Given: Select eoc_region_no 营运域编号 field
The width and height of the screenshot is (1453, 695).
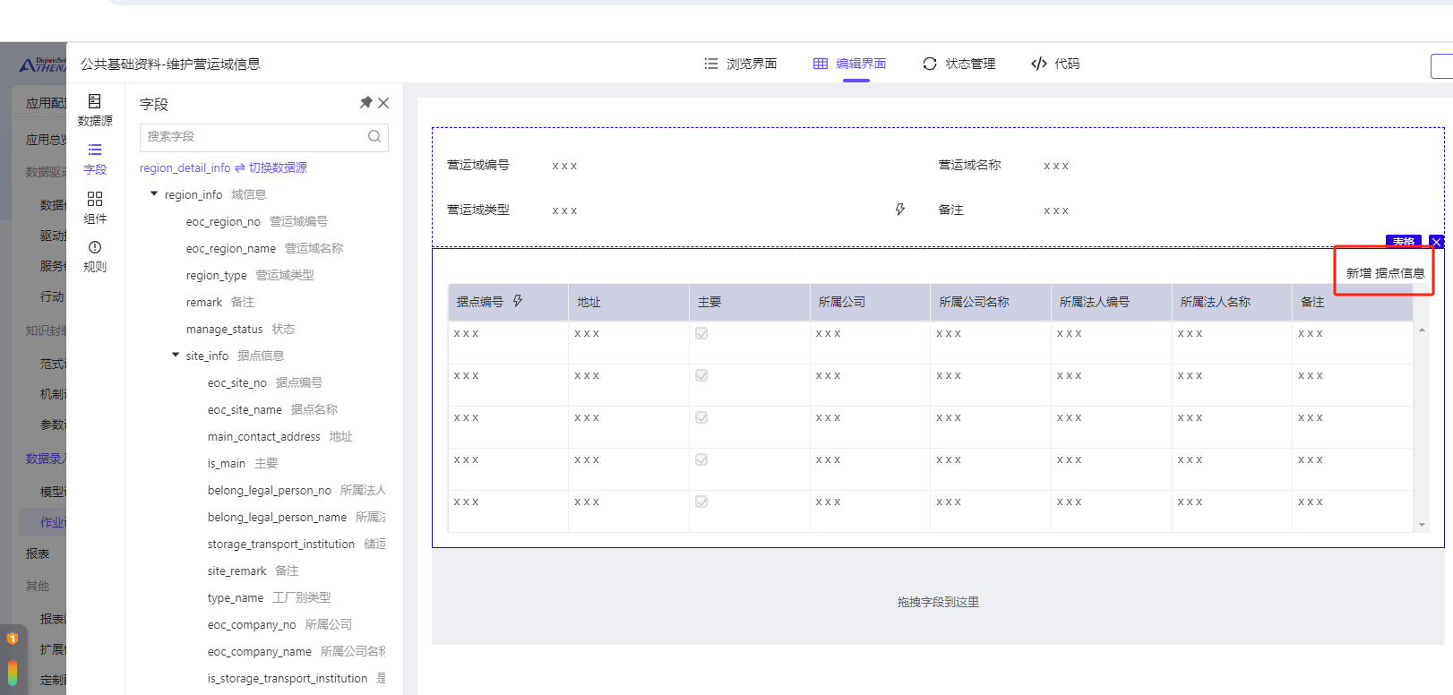Looking at the screenshot, I should coord(257,221).
